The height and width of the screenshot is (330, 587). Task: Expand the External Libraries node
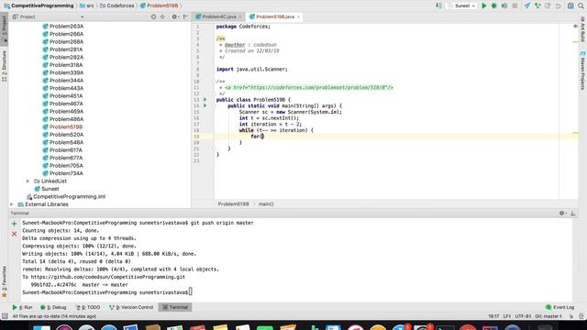pos(12,204)
